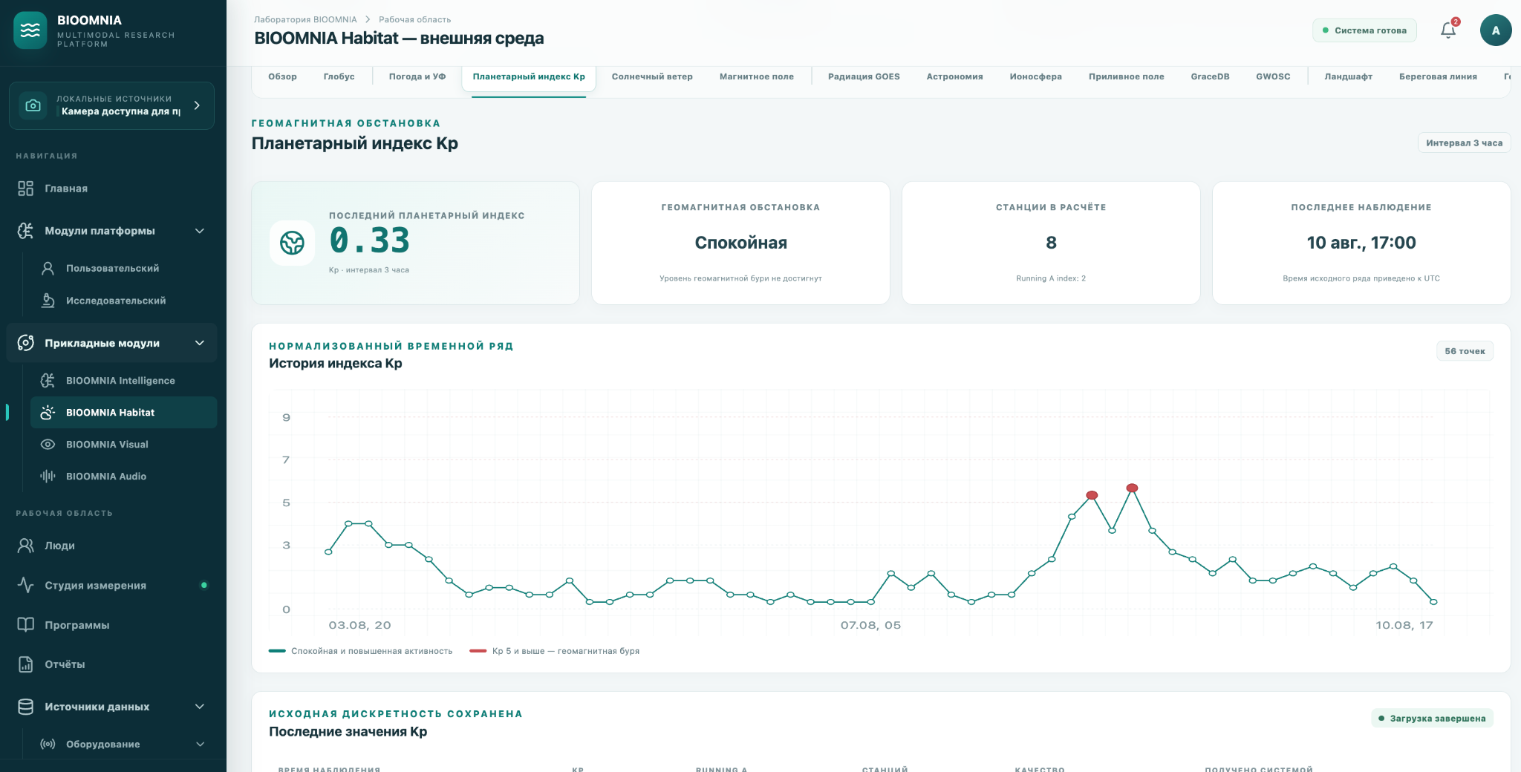
Task: Open Главная in the sidebar
Action: 111,189
